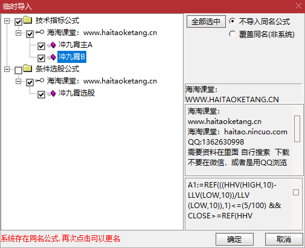Uncheck the 技术指标公式 checkbox
This screenshot has height=248, width=305.
[18, 22]
